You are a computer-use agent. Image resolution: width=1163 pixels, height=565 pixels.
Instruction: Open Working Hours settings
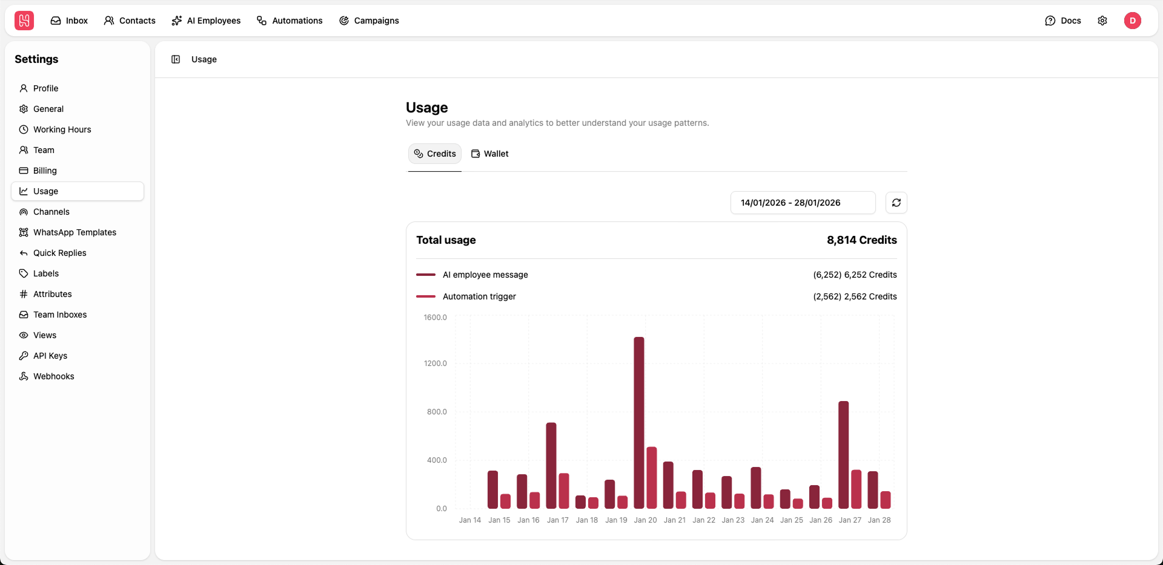click(78, 129)
